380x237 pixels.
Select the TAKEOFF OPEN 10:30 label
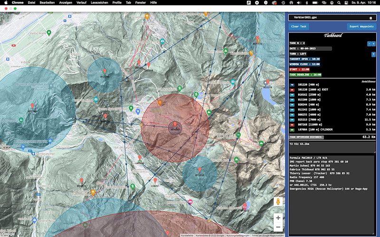pyautogui.click(x=304, y=59)
